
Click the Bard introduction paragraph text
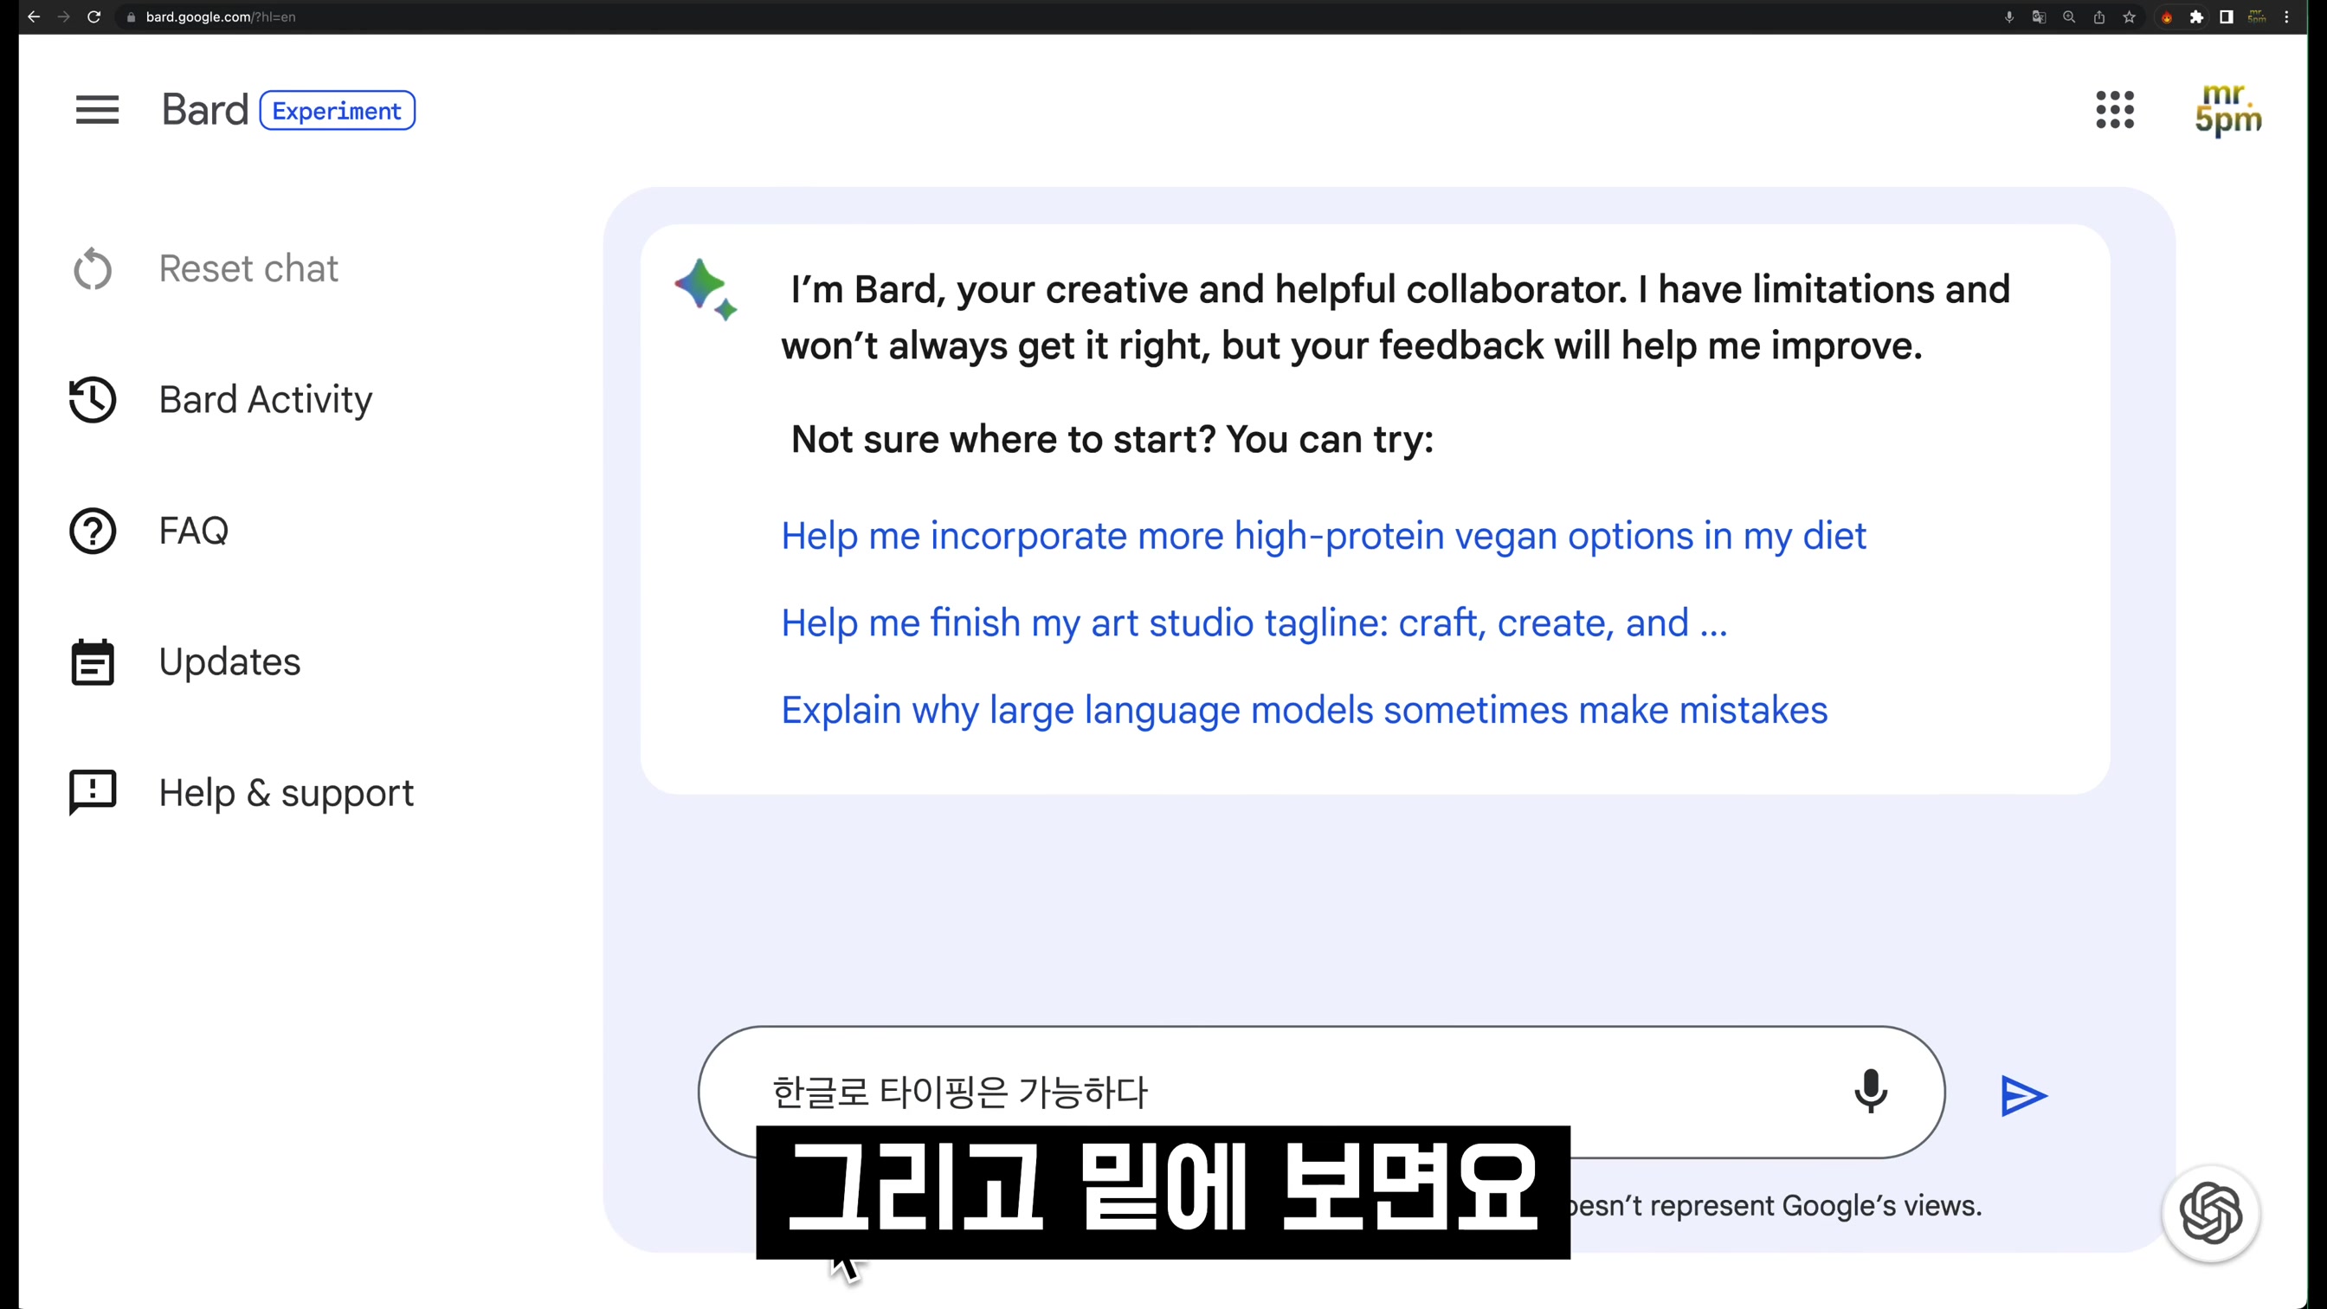pos(1396,317)
